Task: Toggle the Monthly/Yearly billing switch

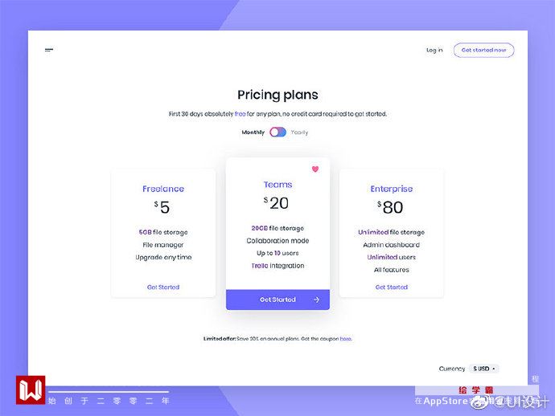Action: tap(277, 132)
